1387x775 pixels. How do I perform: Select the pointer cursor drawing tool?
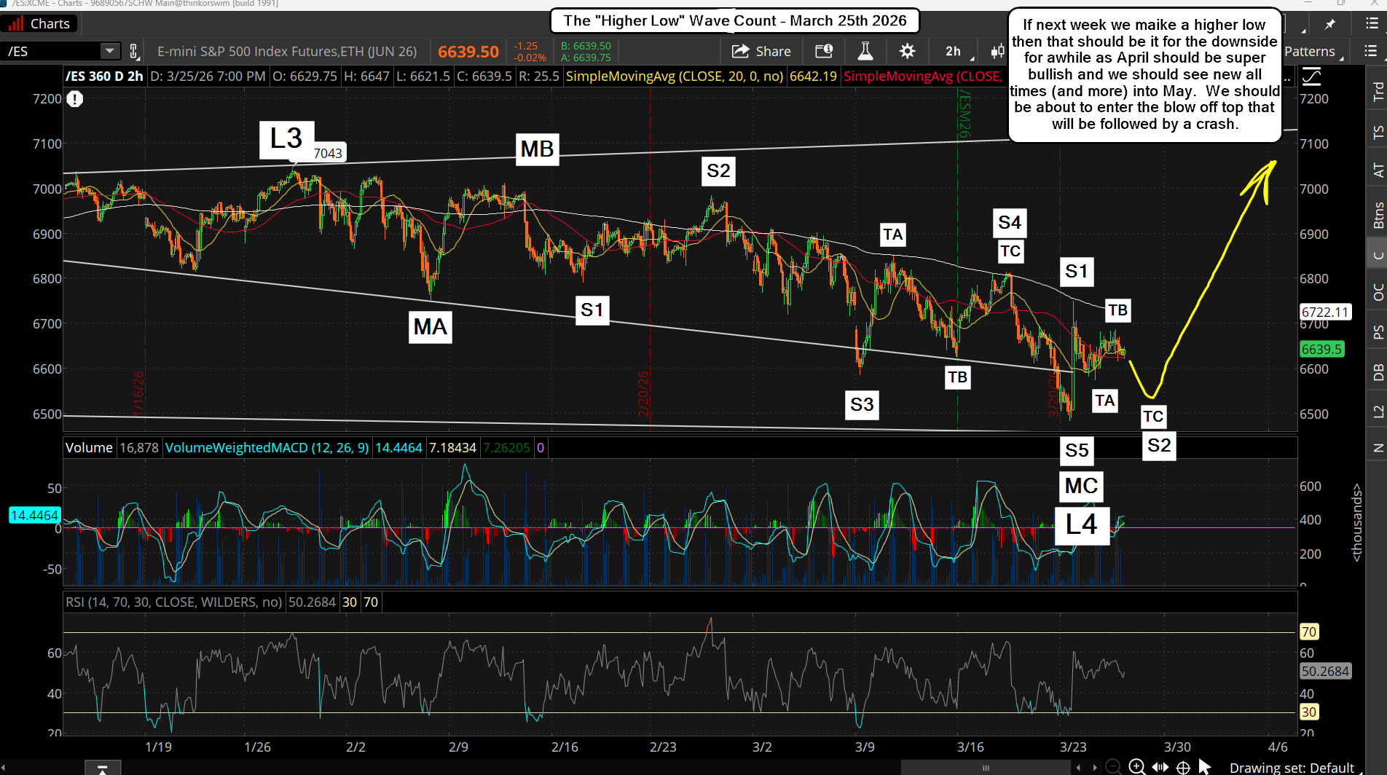coord(1205,767)
